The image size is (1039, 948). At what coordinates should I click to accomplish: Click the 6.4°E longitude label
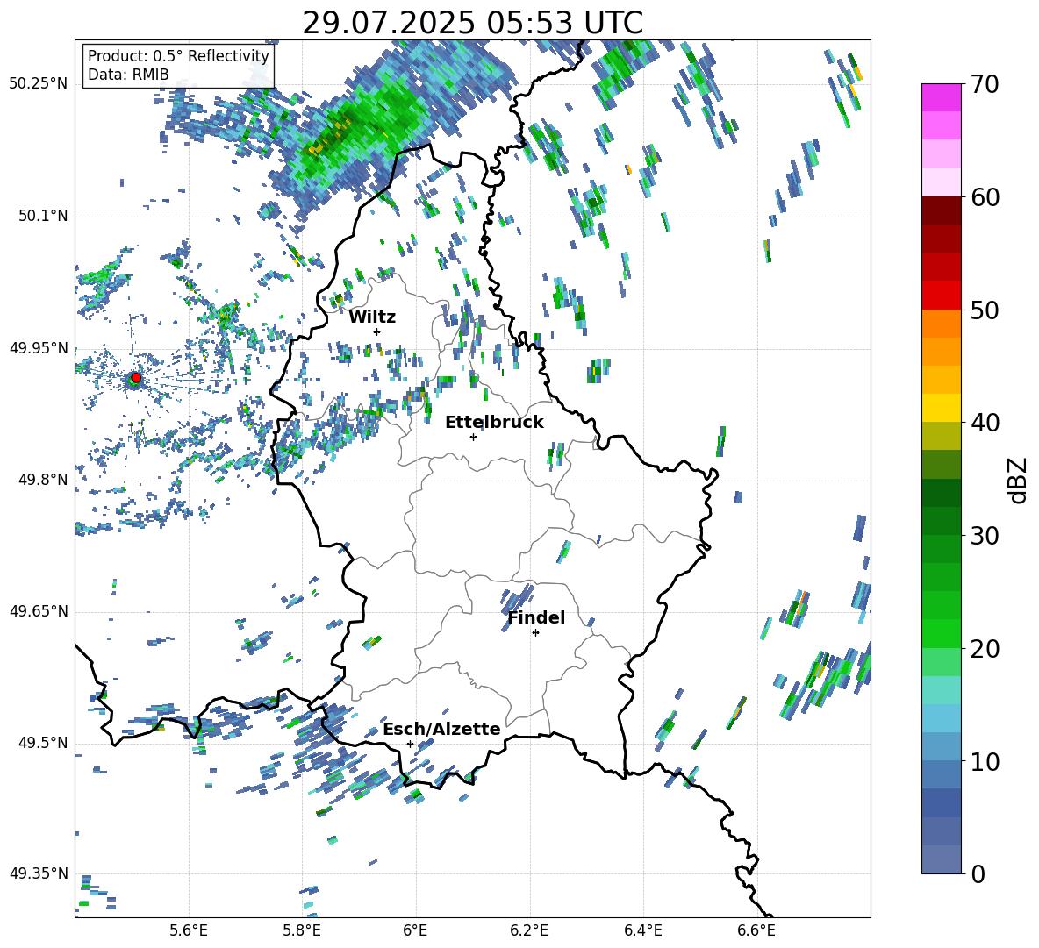(642, 930)
